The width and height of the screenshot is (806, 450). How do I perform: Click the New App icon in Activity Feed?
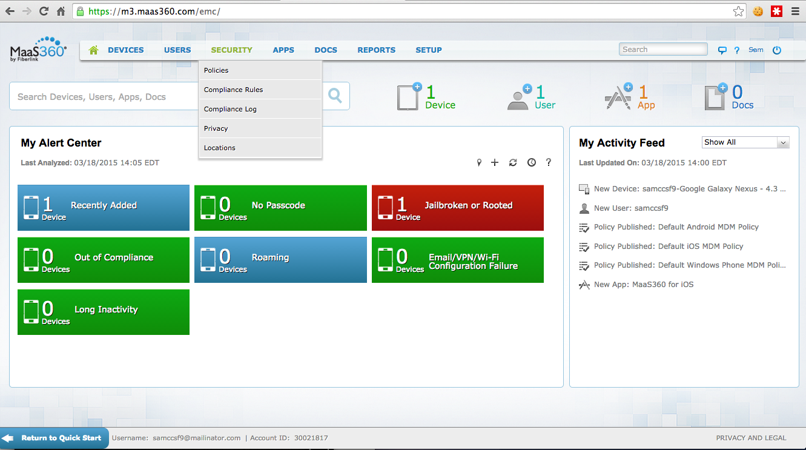click(x=584, y=285)
